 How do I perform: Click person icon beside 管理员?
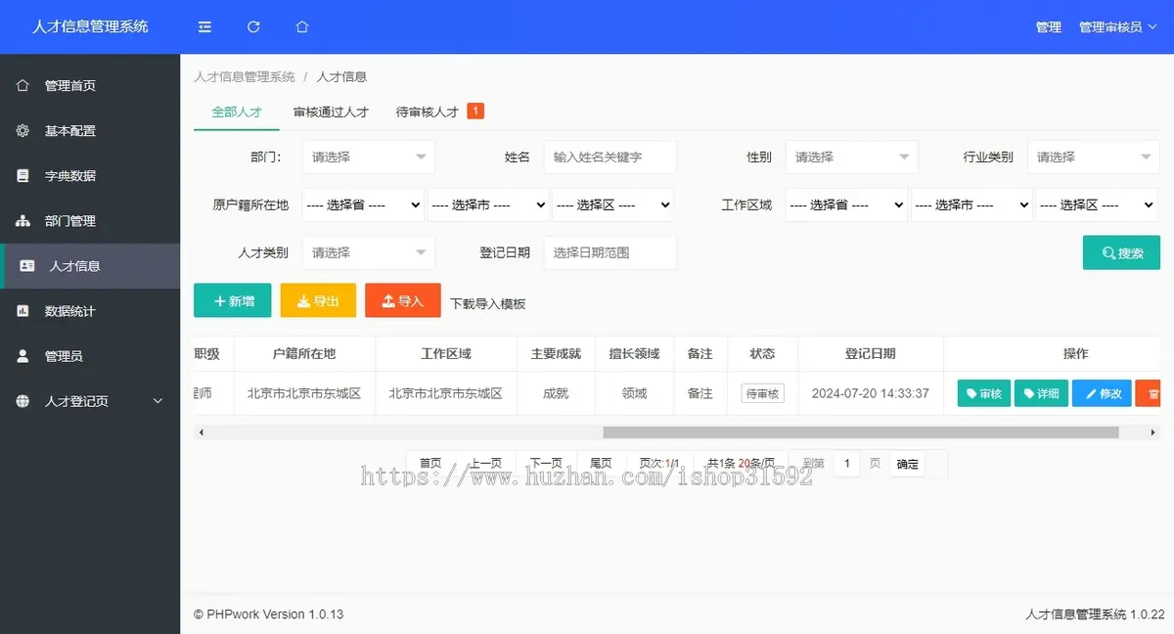coord(23,356)
